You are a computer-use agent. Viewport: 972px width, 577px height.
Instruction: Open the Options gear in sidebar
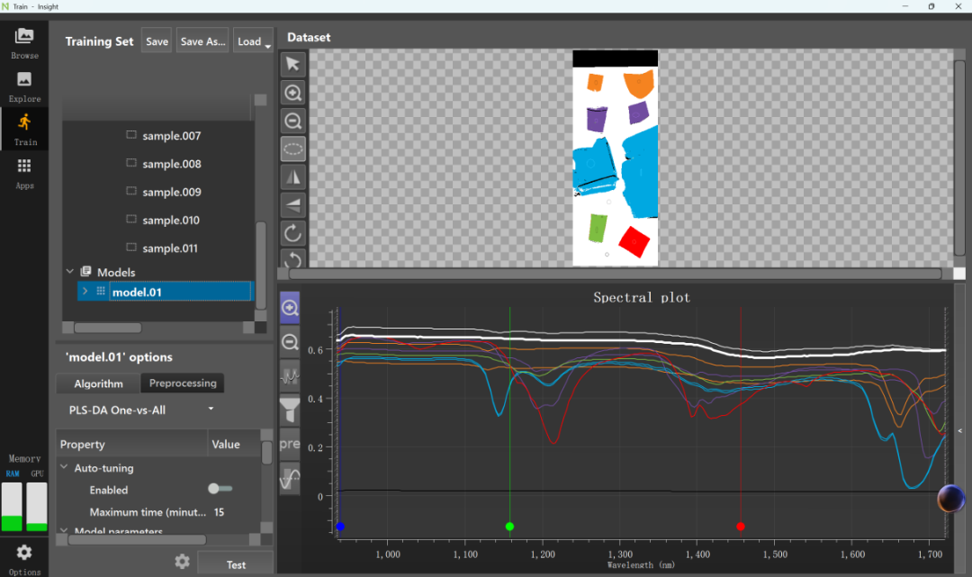coord(24,558)
